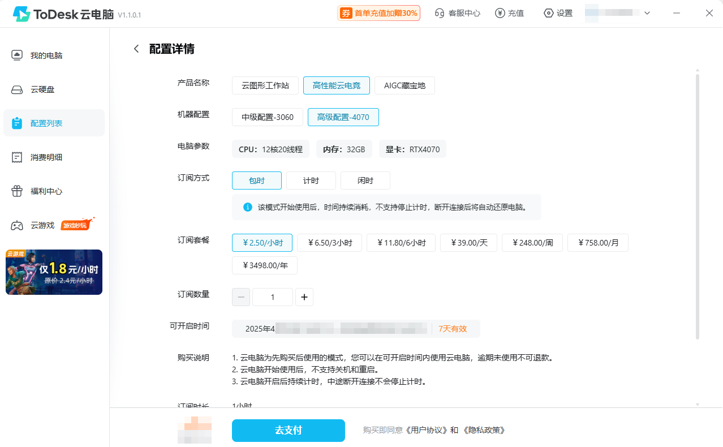Open 消费明细 in the sidebar
Viewport: 723px width, 447px height.
point(54,157)
